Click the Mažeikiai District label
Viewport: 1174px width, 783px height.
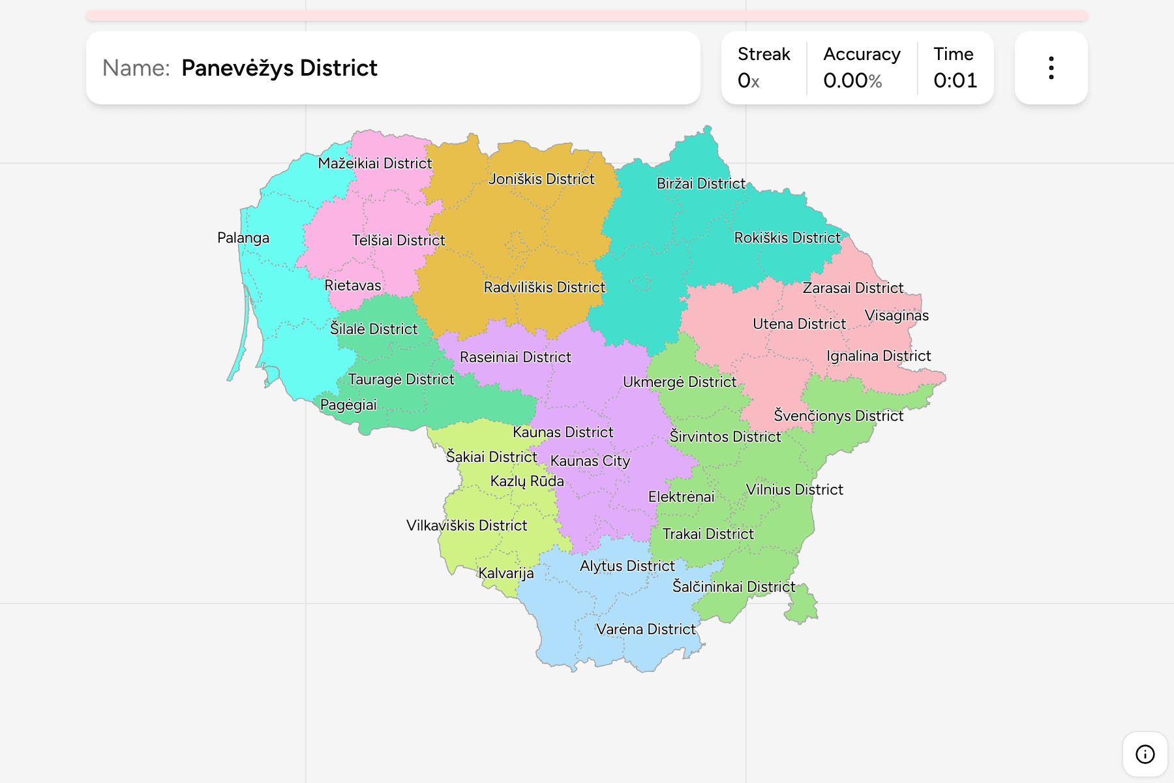375,163
